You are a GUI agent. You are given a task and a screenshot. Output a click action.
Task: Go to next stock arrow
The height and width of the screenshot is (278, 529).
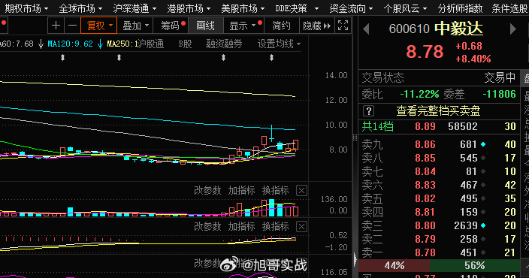click(x=512, y=29)
